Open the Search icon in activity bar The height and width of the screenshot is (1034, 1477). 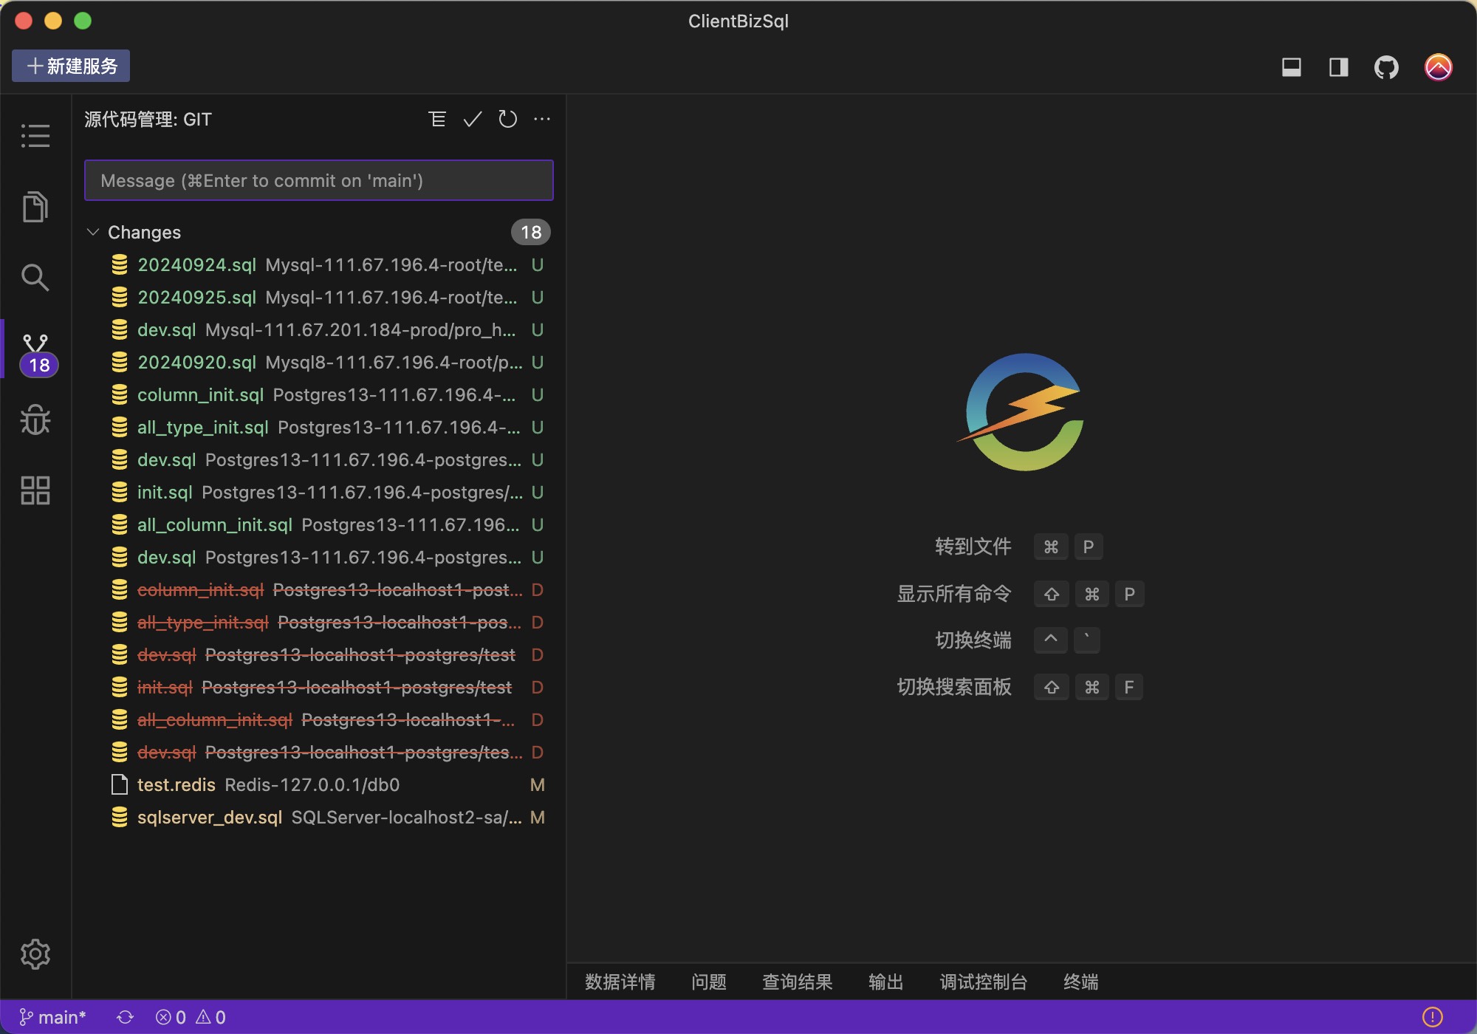tap(35, 278)
